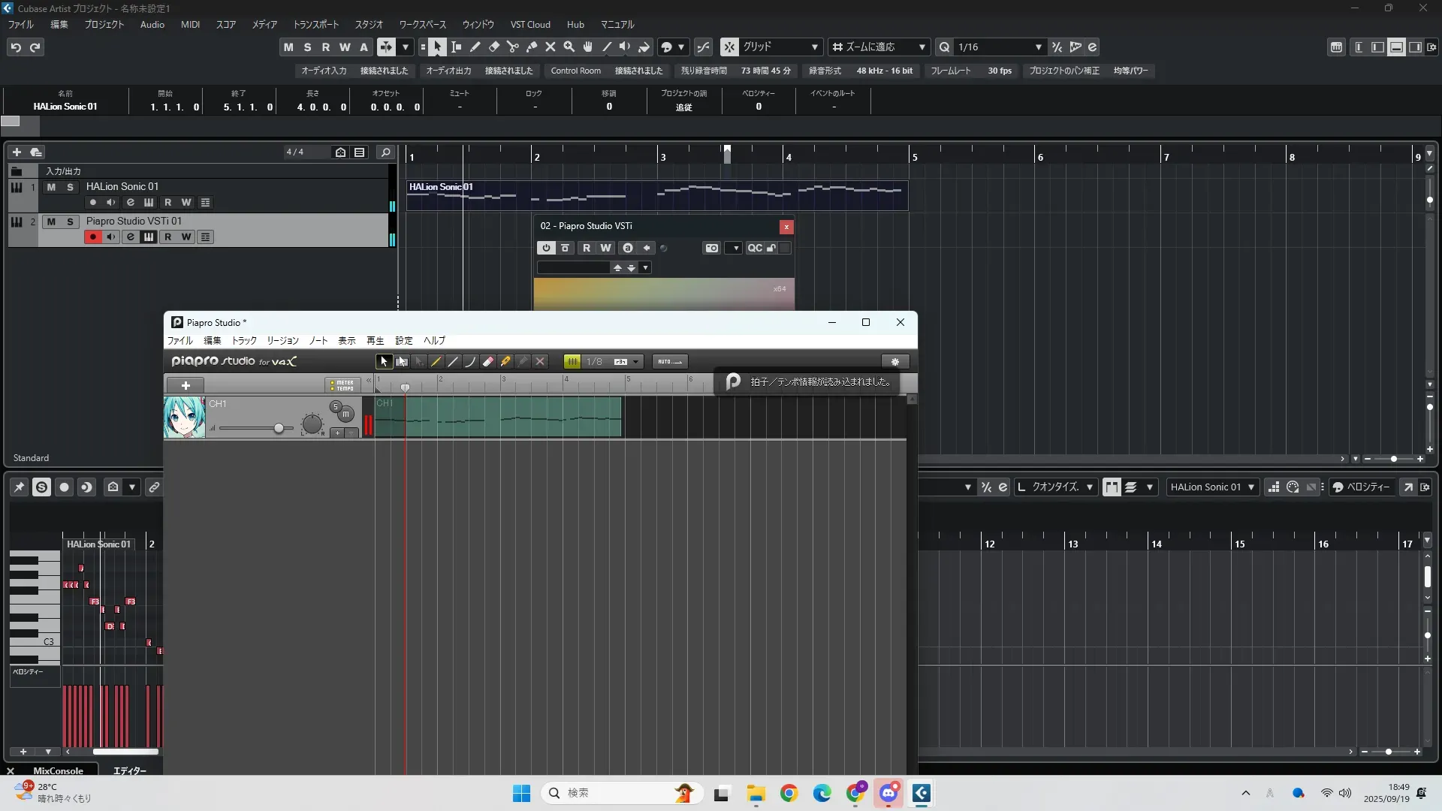
Task: Select the Scissors split tool in Cubase toolbar
Action: tap(513, 47)
